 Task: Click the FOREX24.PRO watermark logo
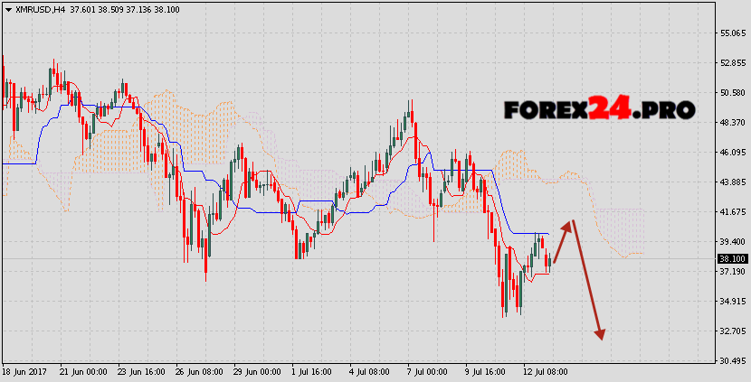coord(599,110)
